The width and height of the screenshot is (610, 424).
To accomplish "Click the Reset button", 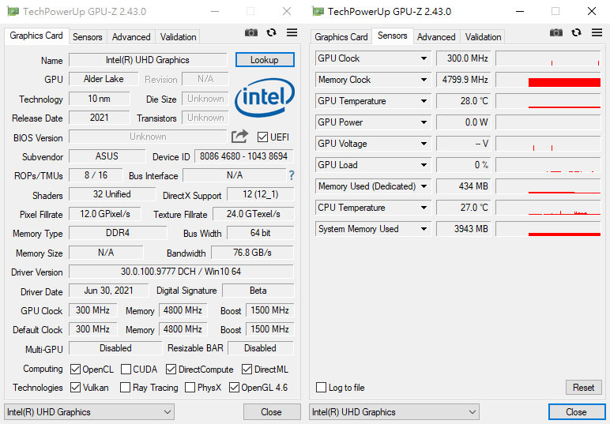I will 584,388.
